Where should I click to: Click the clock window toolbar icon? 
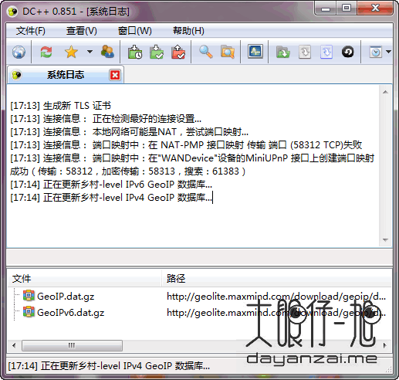(376, 52)
